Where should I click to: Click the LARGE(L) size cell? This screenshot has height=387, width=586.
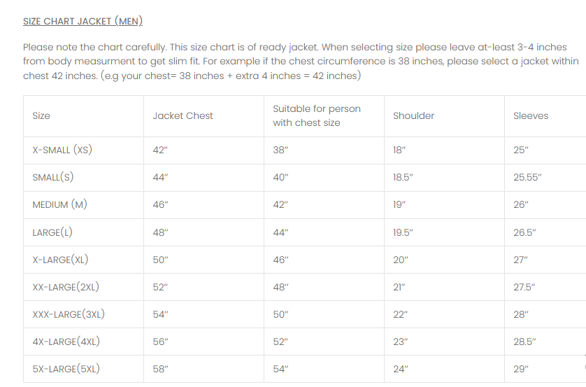[x=52, y=232]
